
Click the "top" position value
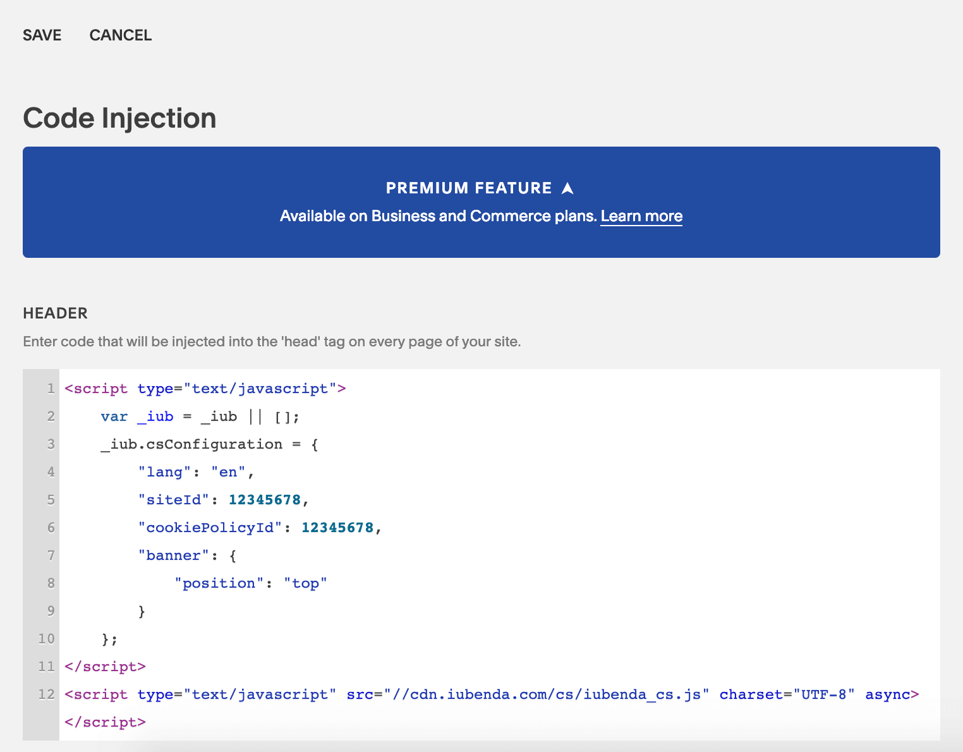tap(305, 583)
